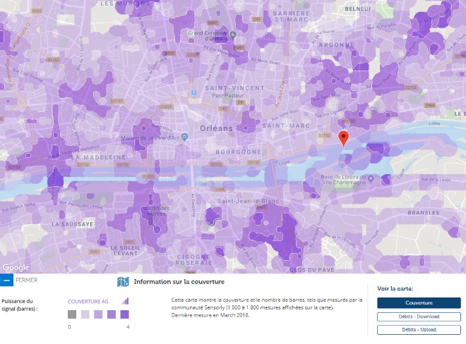Screen dimensions: 466x344
Task: Click the signal bars icon in legend
Action: click(x=126, y=301)
